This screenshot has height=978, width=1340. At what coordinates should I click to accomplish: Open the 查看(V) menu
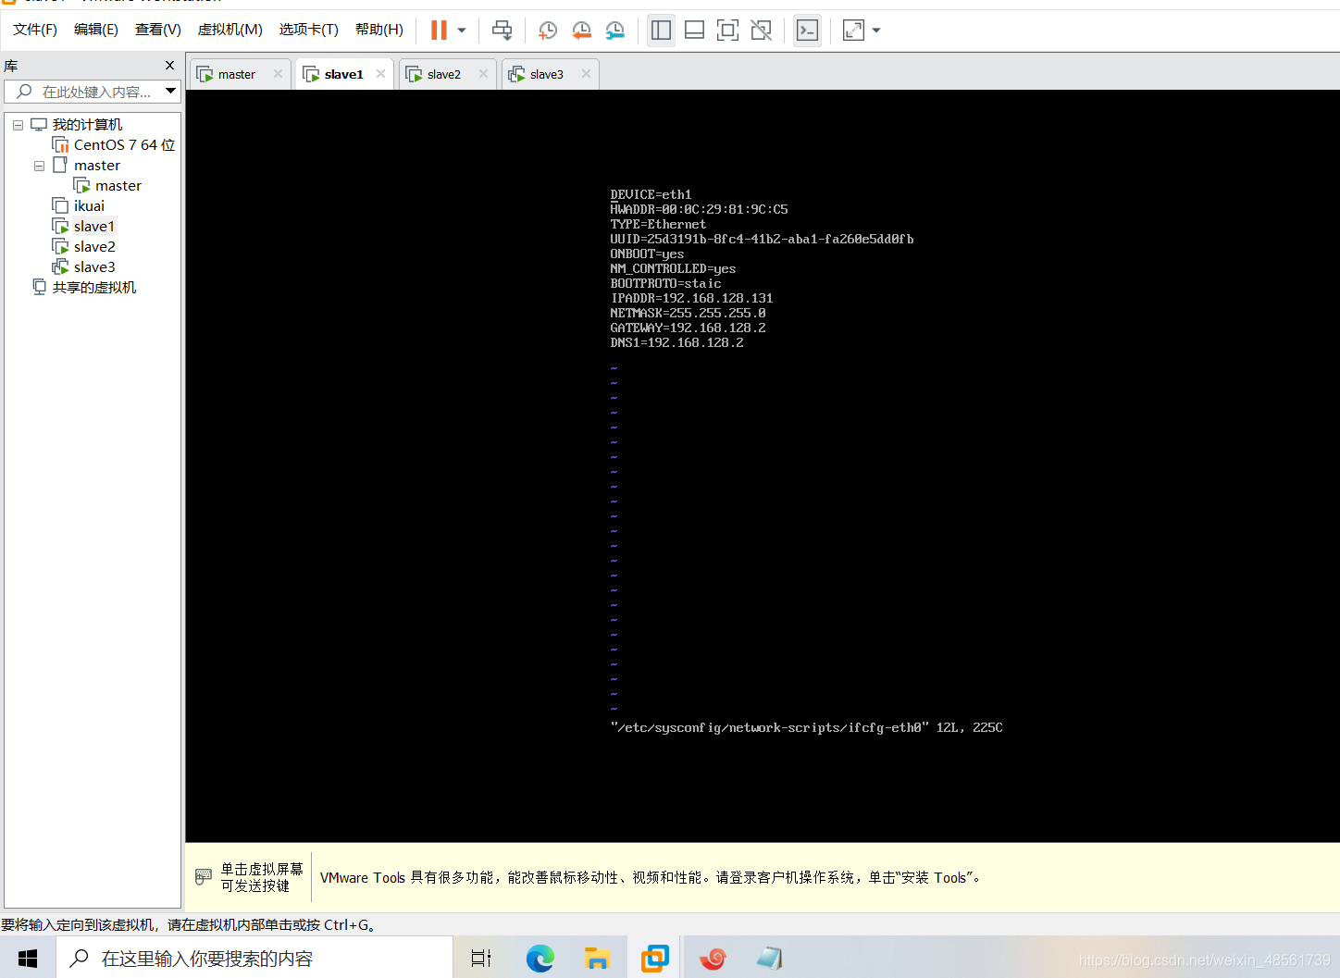click(x=158, y=30)
